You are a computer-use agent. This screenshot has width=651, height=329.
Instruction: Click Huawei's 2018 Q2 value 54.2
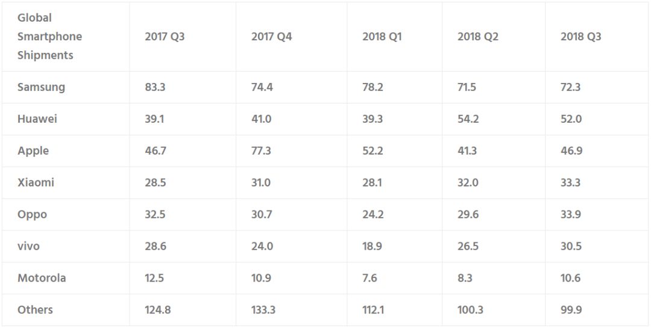tap(468, 119)
